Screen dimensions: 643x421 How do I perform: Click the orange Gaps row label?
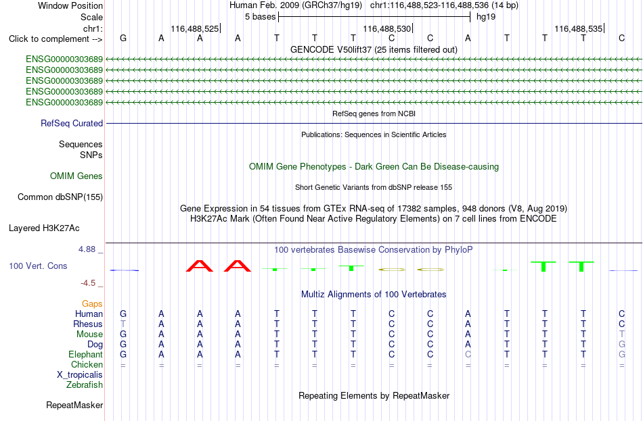92,304
